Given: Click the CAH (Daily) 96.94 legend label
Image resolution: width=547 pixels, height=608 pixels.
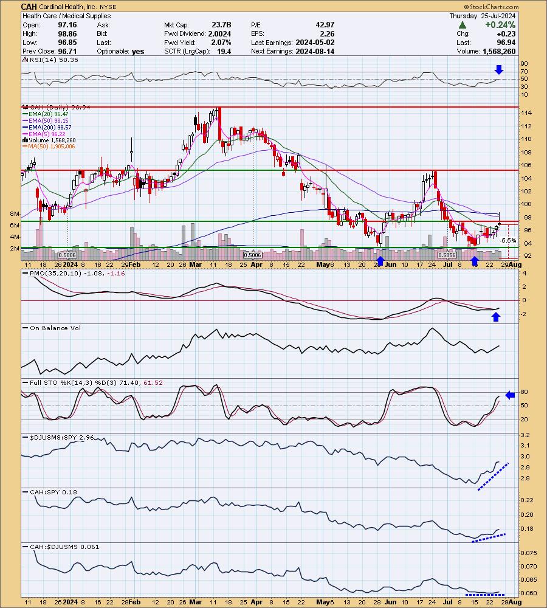Looking at the screenshot, I should 56,108.
